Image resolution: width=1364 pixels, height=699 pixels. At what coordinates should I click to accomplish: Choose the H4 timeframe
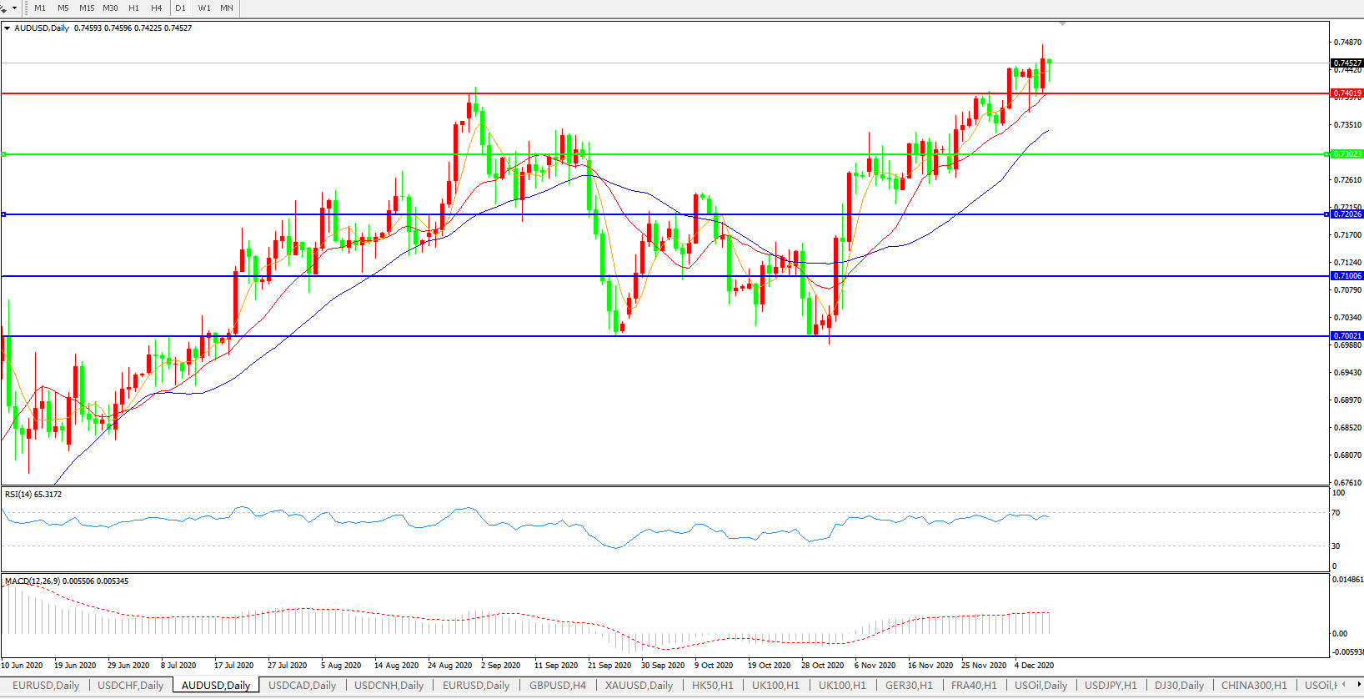coord(157,8)
